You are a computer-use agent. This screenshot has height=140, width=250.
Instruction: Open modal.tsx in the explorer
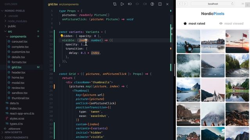point(18,83)
